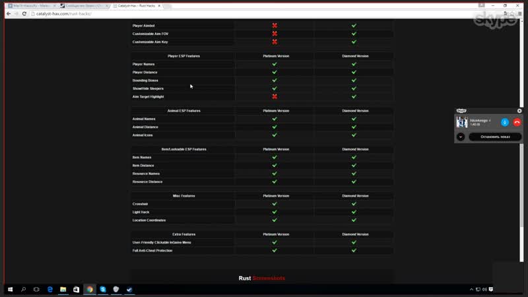Switch to the first browser tab

32,6
